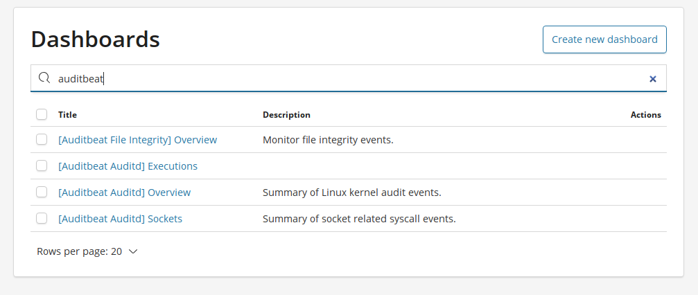Open [Auditbeat Auditd] Executions dashboard
Screen dimensions: 698x295
(x=128, y=166)
